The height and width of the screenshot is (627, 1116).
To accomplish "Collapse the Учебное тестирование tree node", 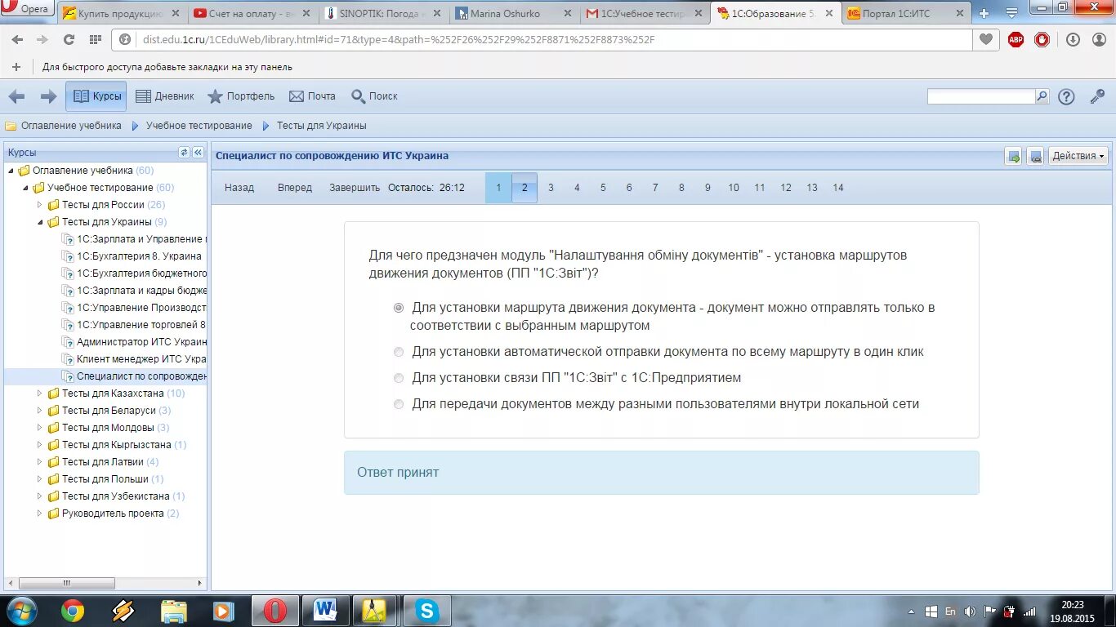I will 26,188.
